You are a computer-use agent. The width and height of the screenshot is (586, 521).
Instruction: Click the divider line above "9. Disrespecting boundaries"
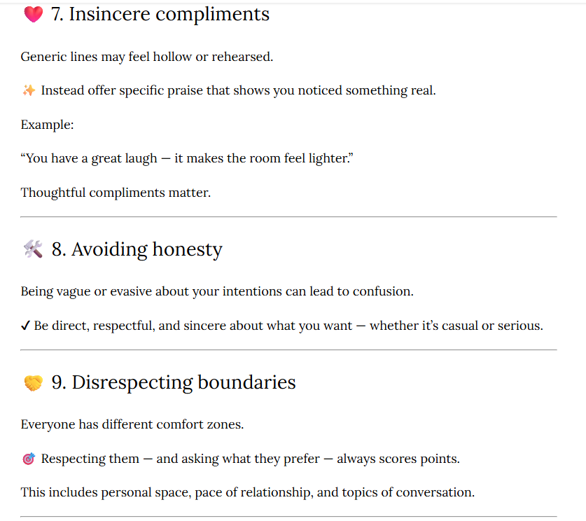click(x=288, y=350)
